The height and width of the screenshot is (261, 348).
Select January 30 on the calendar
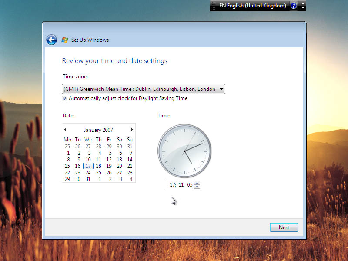[x=78, y=179]
